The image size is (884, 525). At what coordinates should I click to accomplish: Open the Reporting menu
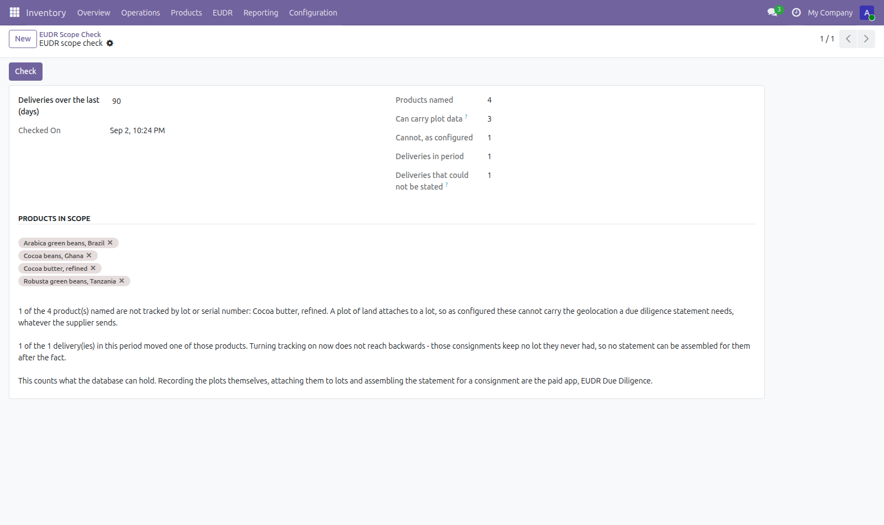coord(261,12)
